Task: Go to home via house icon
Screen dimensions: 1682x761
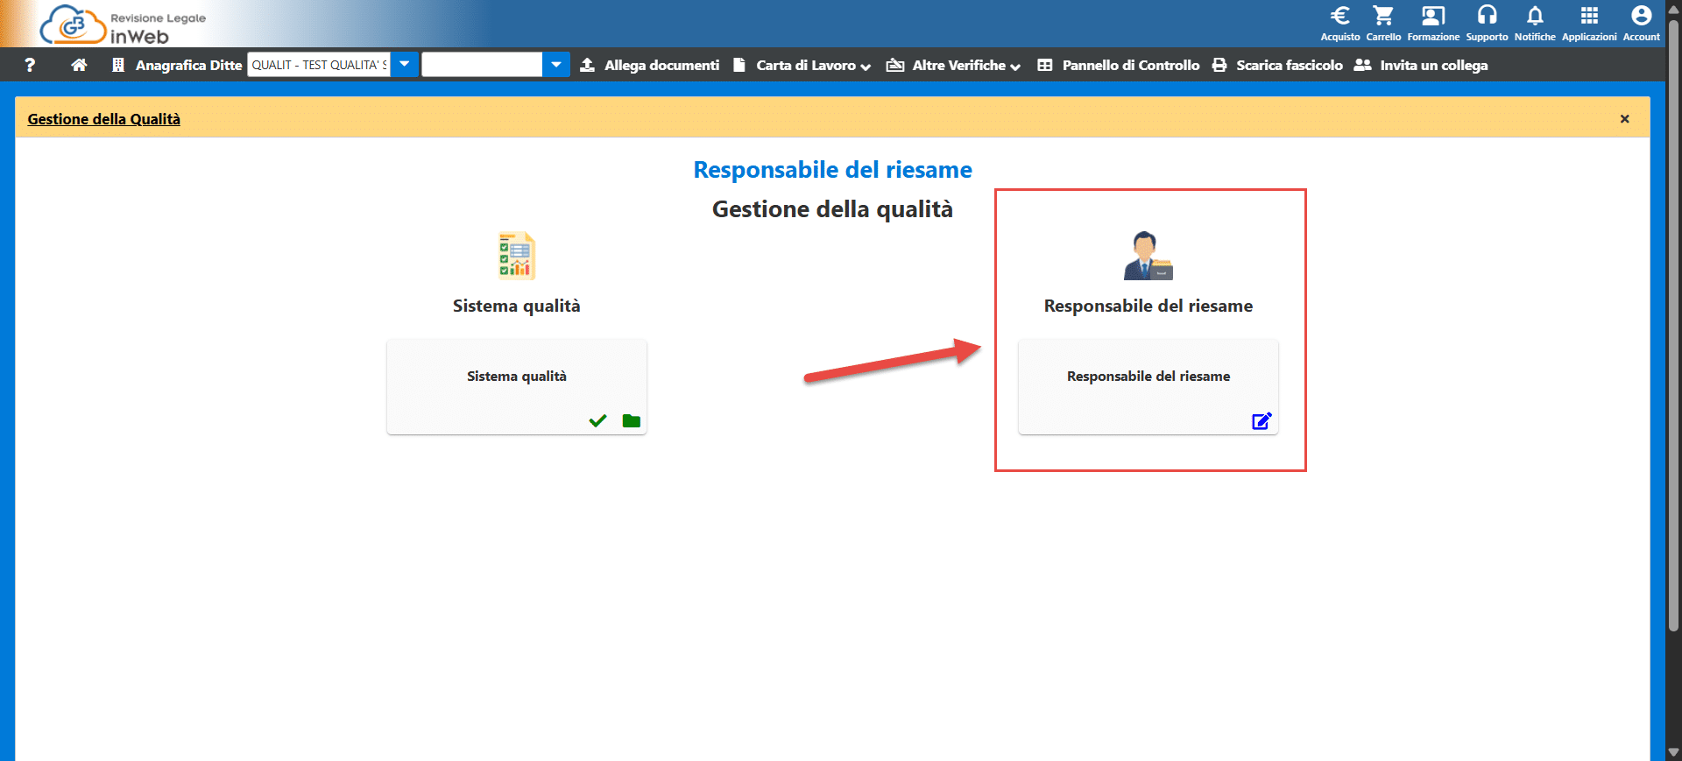Action: pos(79,65)
